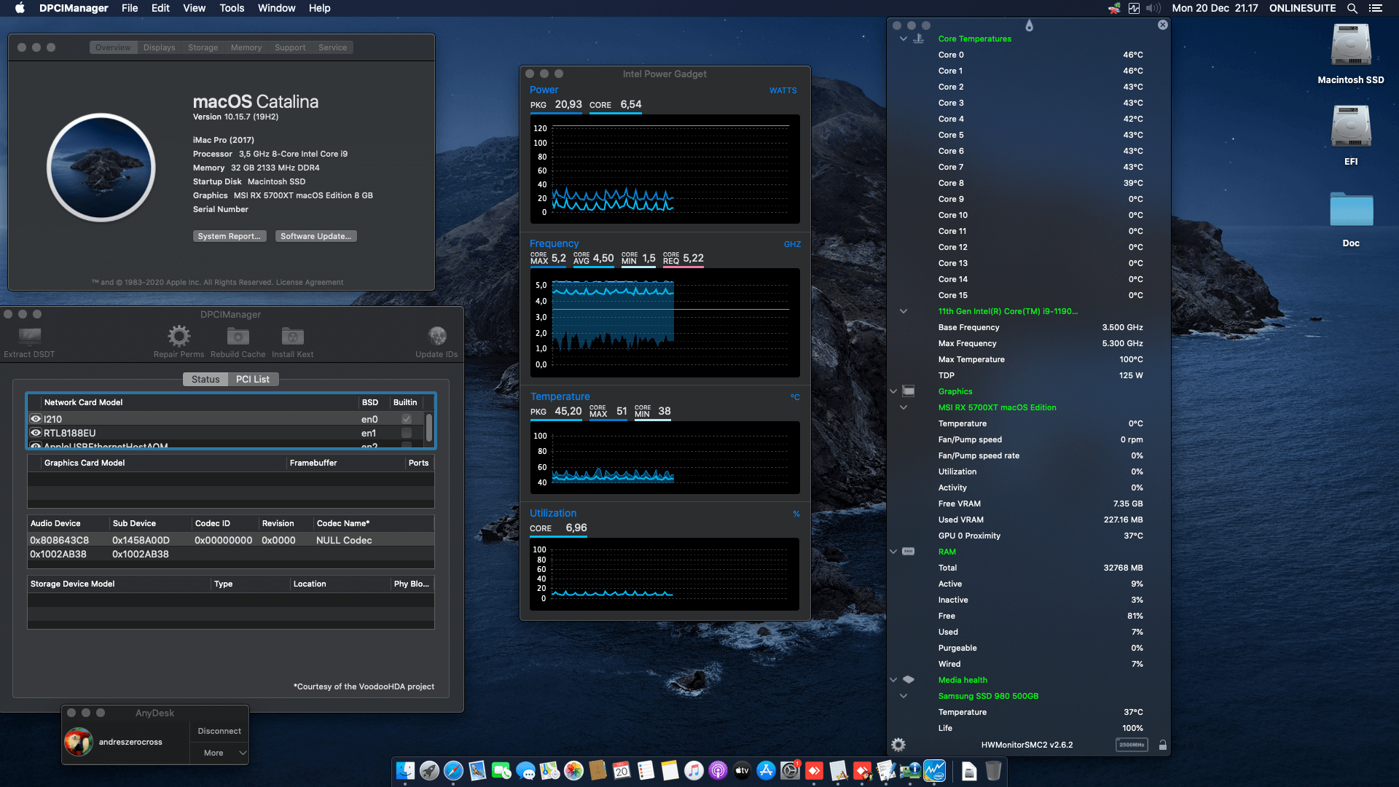Collapse the 11th Gen Intel Core group
The width and height of the screenshot is (1399, 787).
[x=904, y=311]
